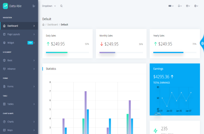The width and height of the screenshot is (204, 134).
Task: Click the 100+ badge on Widget
Action: click(x=30, y=43)
